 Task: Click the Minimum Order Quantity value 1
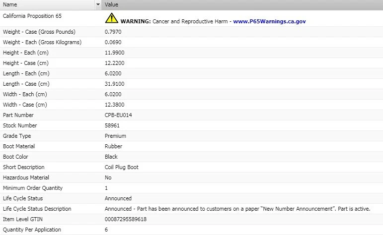pyautogui.click(x=106, y=188)
